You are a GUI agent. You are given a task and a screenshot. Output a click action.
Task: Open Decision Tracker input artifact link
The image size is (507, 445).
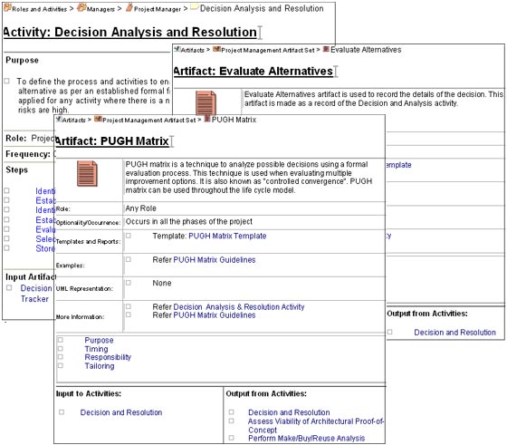[x=36, y=294]
